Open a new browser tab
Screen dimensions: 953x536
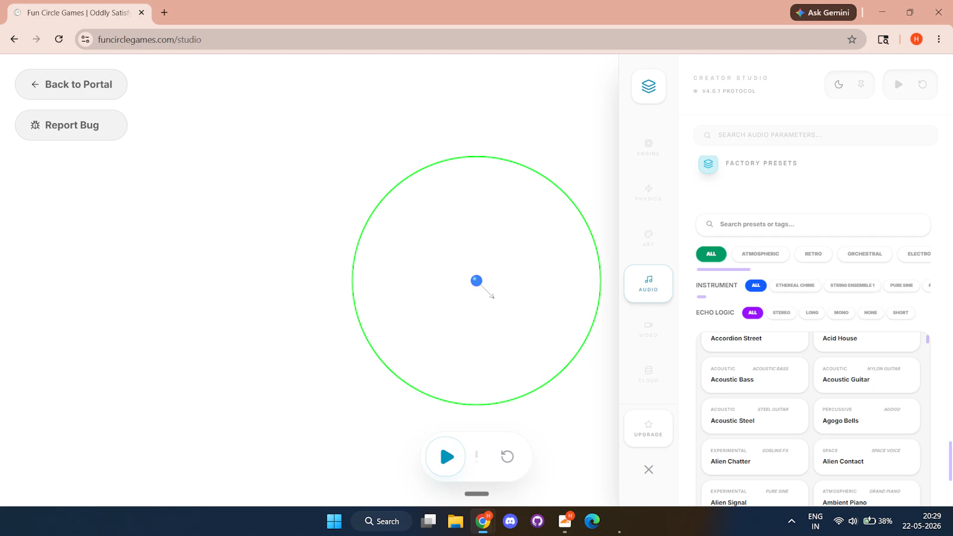point(164,13)
